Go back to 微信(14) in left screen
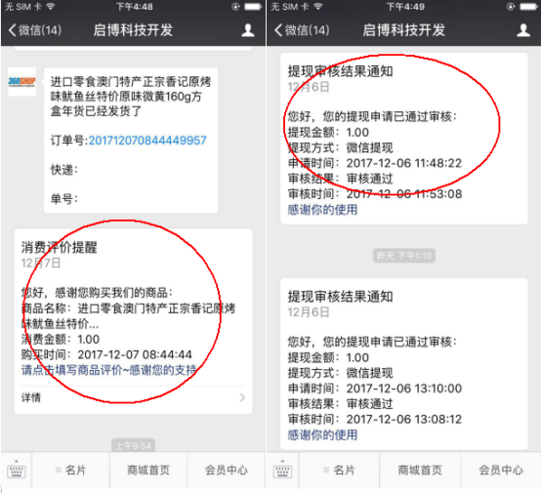541x493 pixels. point(35,30)
